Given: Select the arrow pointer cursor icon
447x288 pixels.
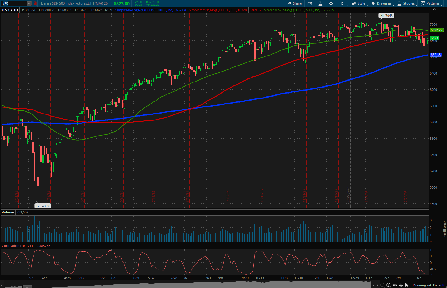Looking at the screenshot, I should pyautogui.click(x=407, y=285).
